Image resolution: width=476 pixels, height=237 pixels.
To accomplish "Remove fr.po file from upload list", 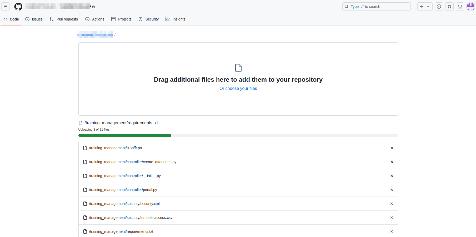I will coord(392,148).
